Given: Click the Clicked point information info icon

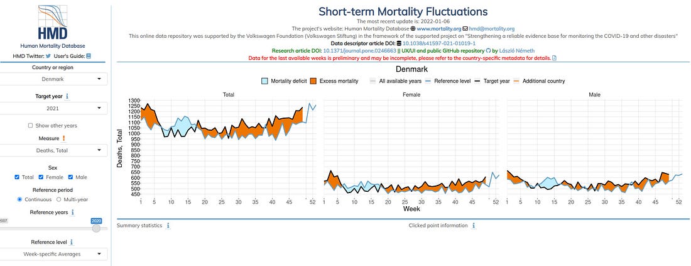Looking at the screenshot, I should point(474,225).
